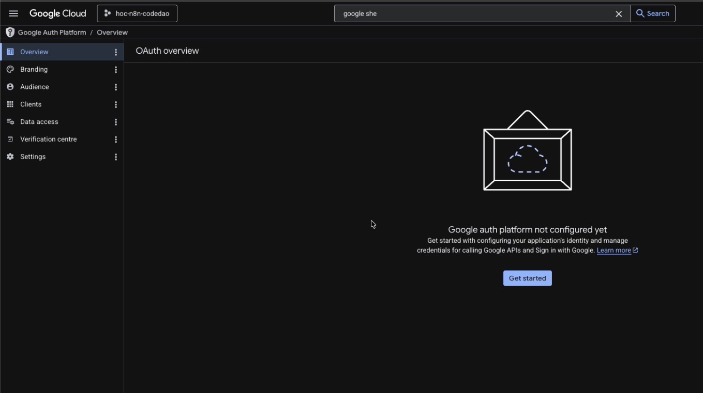Screen dimensions: 703x393
Task: Click the Overview sidebar icon
Action: tap(10, 52)
